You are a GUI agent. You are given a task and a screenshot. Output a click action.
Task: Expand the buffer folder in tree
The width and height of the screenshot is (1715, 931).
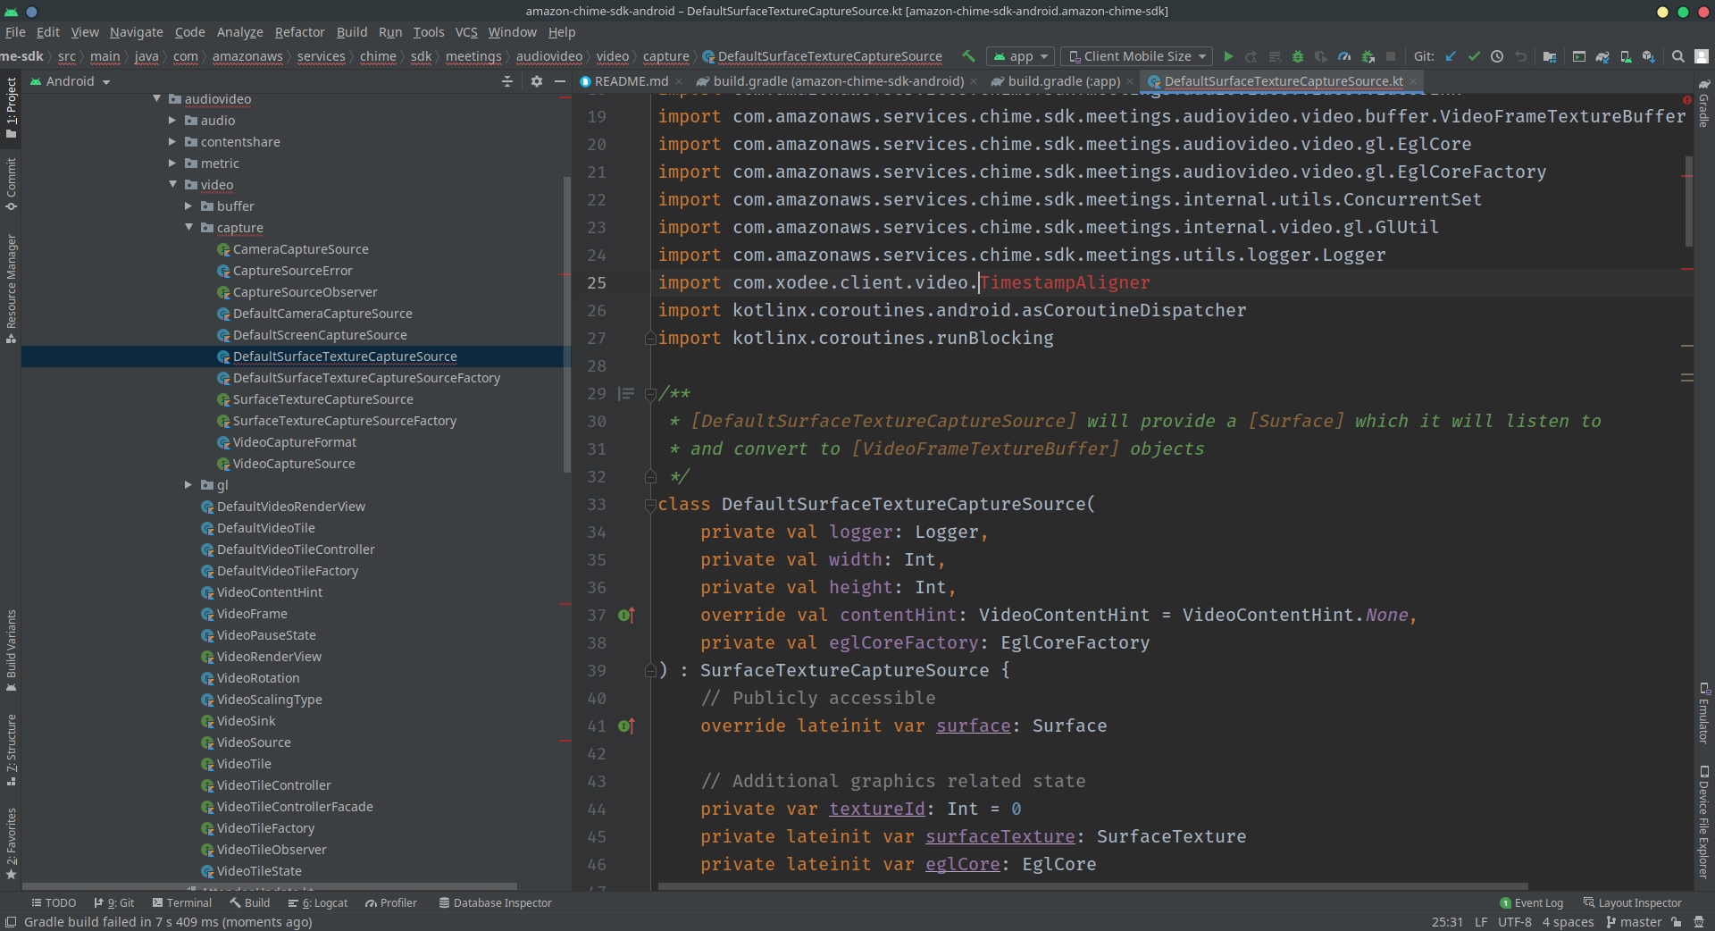click(189, 206)
